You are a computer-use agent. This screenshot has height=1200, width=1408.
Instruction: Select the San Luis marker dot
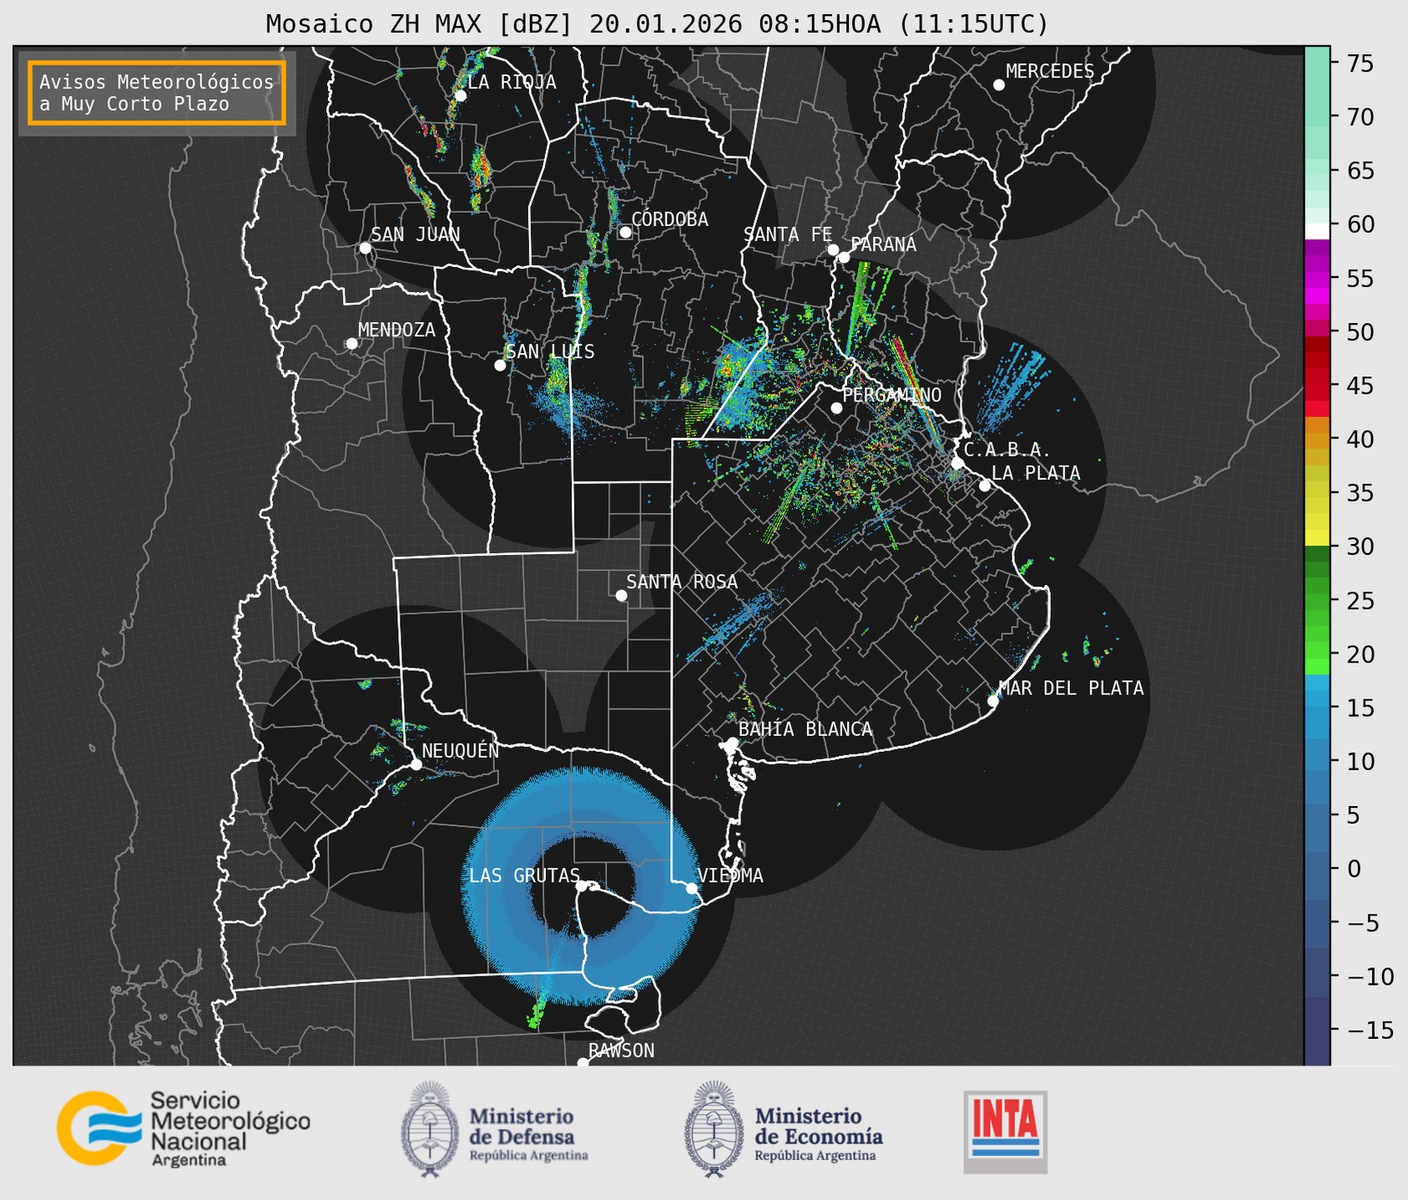(x=500, y=366)
